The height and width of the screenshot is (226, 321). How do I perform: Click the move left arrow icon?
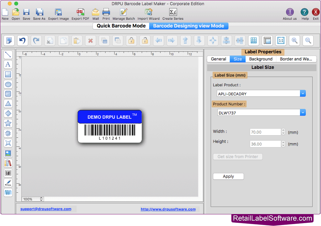click(x=159, y=40)
